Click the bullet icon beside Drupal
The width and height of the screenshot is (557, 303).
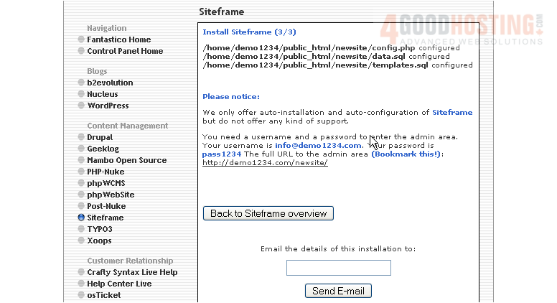[x=81, y=138]
